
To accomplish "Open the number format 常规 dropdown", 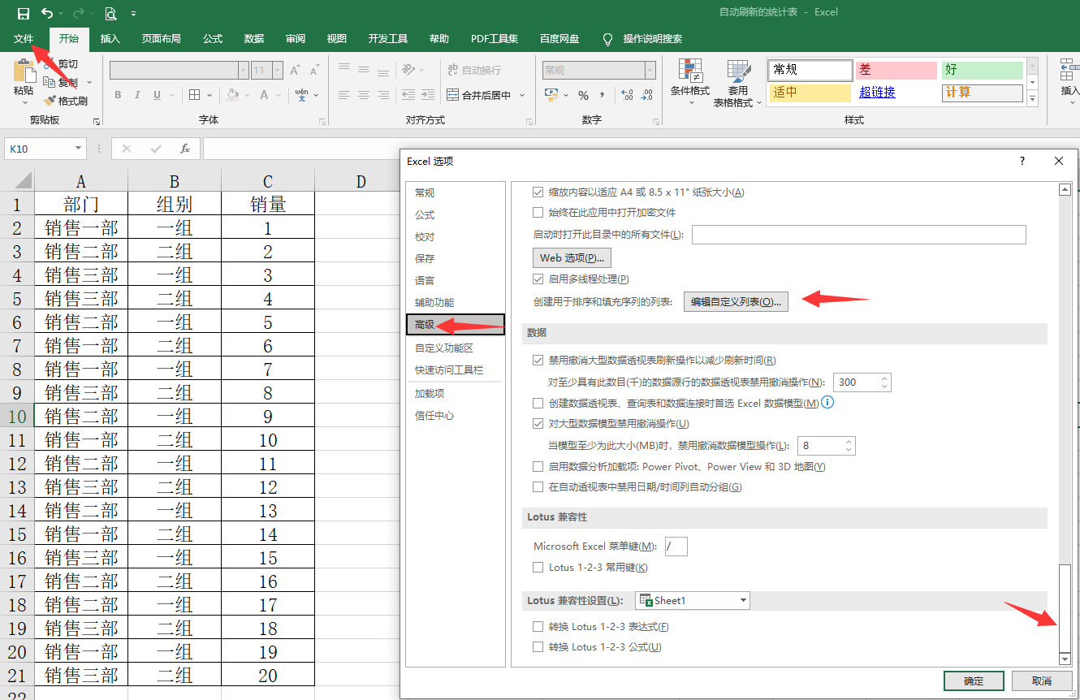I will (650, 71).
